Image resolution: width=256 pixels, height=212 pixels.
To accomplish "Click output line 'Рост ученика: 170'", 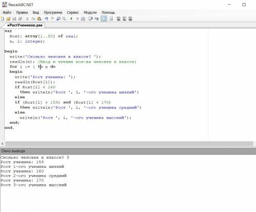I will [22, 180].
